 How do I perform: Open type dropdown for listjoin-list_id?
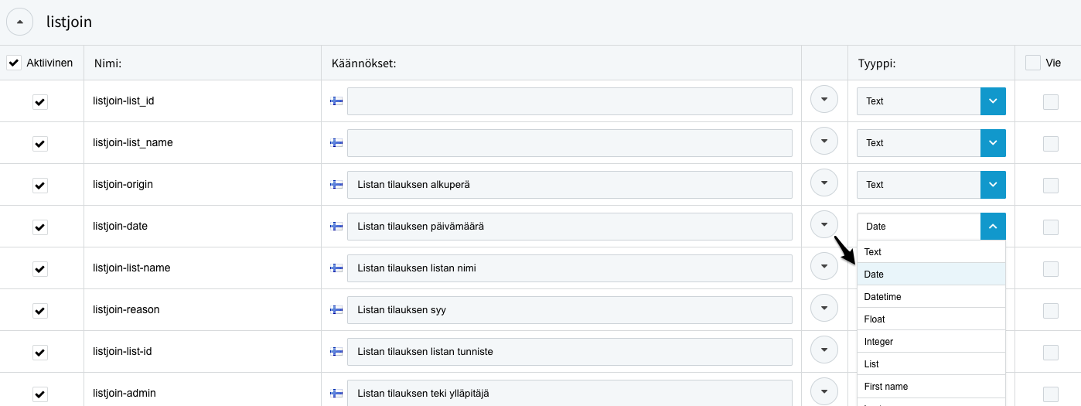coord(931,101)
